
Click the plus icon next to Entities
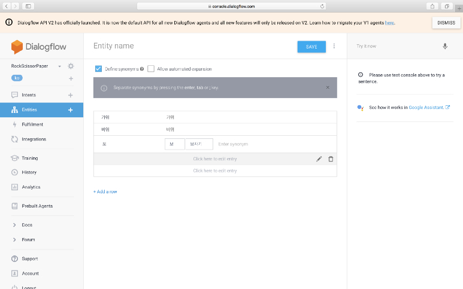tap(71, 110)
